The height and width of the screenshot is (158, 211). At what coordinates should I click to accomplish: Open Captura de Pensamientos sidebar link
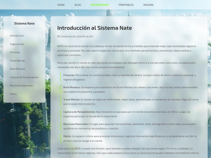(x=24, y=77)
